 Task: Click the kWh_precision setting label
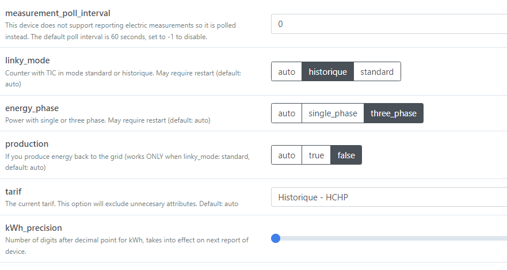click(x=33, y=227)
